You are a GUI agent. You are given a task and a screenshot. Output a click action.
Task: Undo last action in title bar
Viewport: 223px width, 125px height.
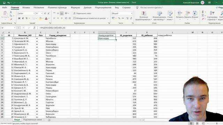tap(9, 3)
